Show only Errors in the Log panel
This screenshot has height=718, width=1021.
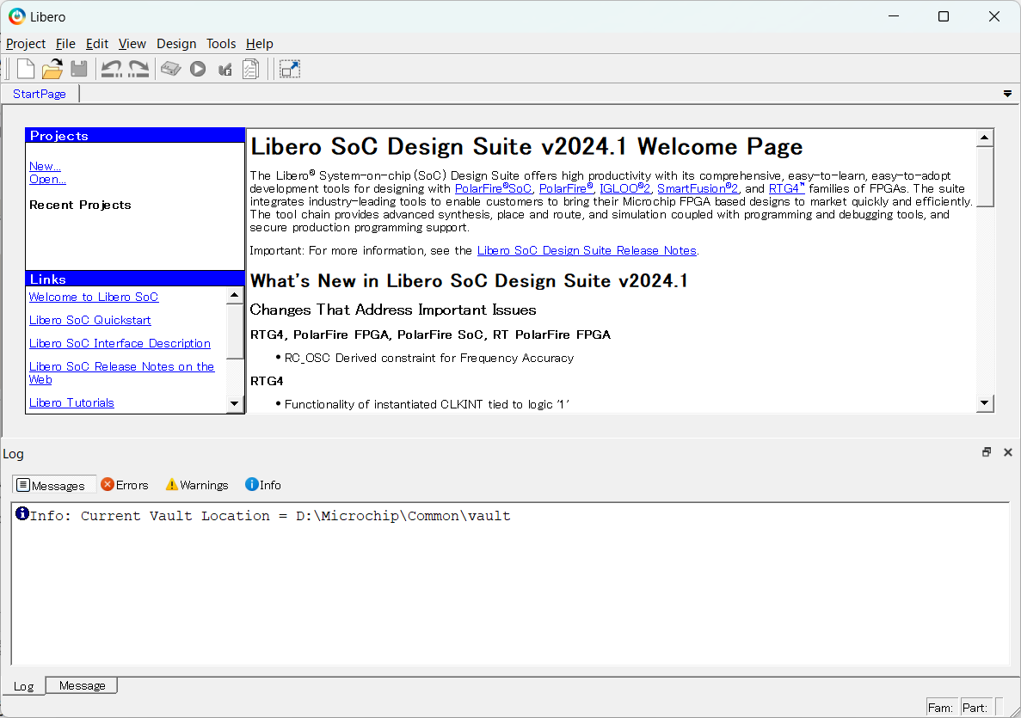pos(126,484)
